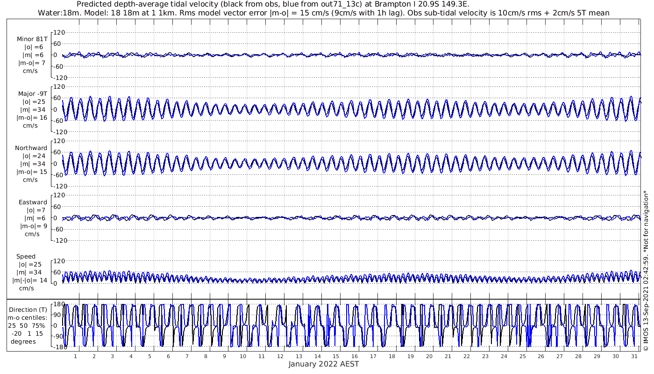
Task: Click the '|o| =25' value under Speed
Action: 29,265
